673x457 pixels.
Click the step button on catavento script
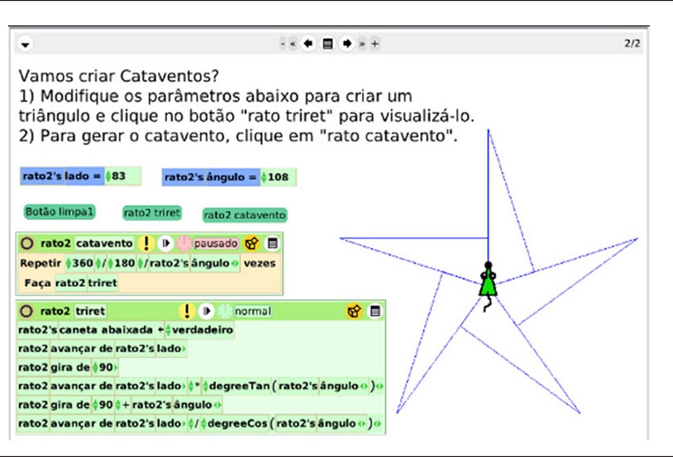point(165,243)
